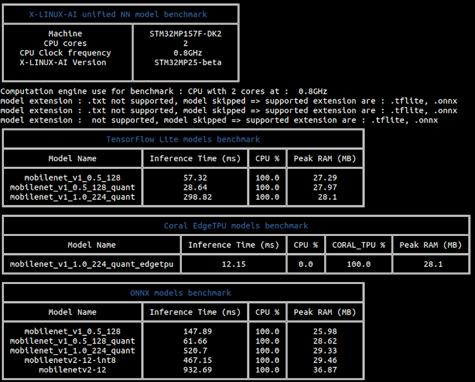Click the inference time value 28.64
The width and height of the screenshot is (475, 382).
pos(195,187)
